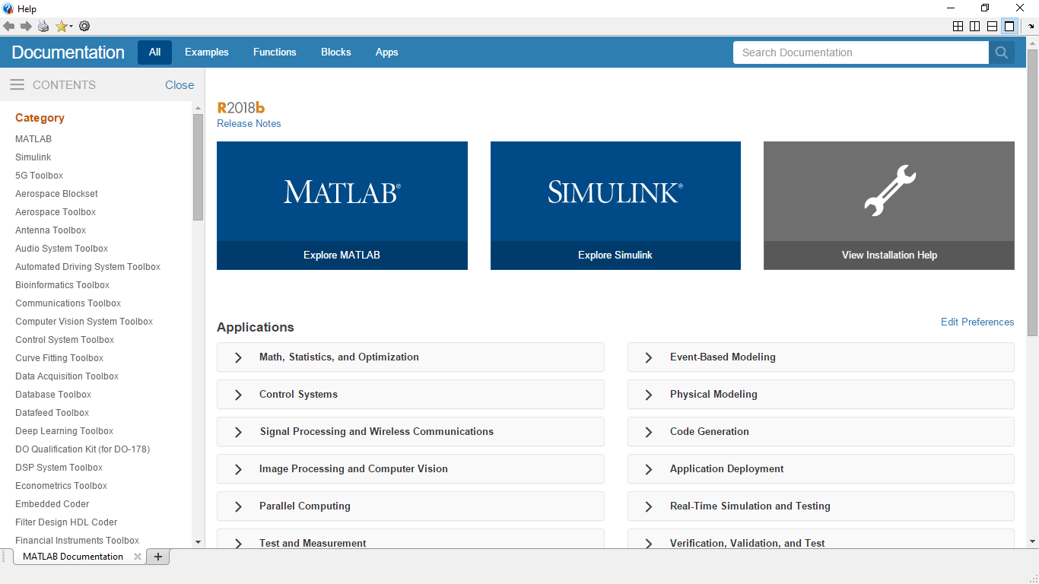Switch to the Examples tab
The height and width of the screenshot is (584, 1039).
(206, 52)
